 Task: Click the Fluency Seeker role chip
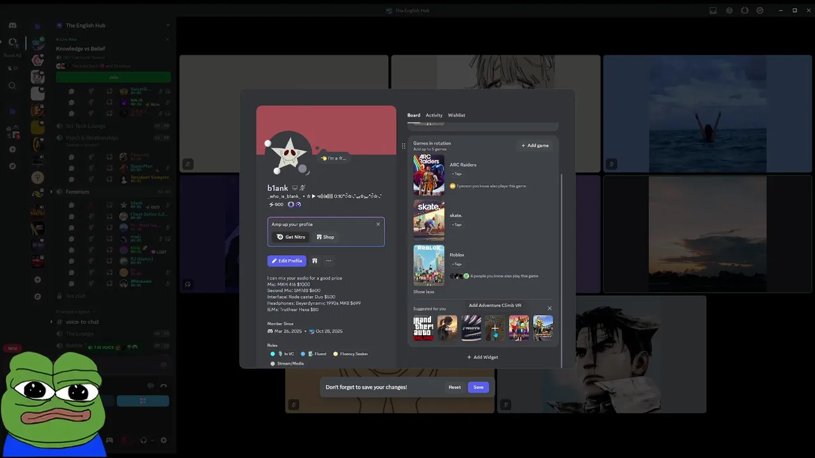tap(351, 354)
